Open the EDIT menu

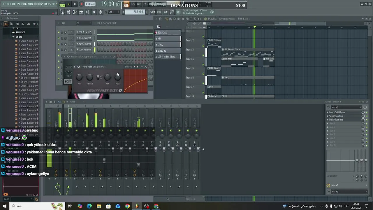click(x=9, y=4)
